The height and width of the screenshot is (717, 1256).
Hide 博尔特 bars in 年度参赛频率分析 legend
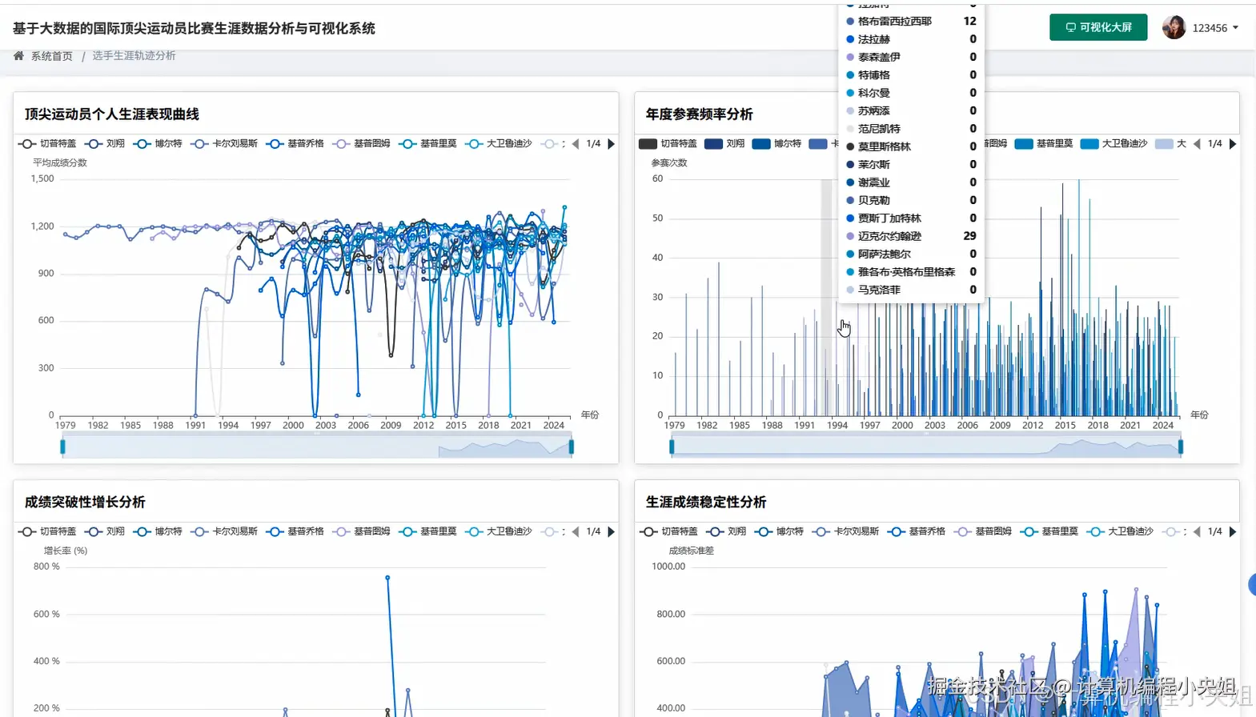(x=777, y=144)
